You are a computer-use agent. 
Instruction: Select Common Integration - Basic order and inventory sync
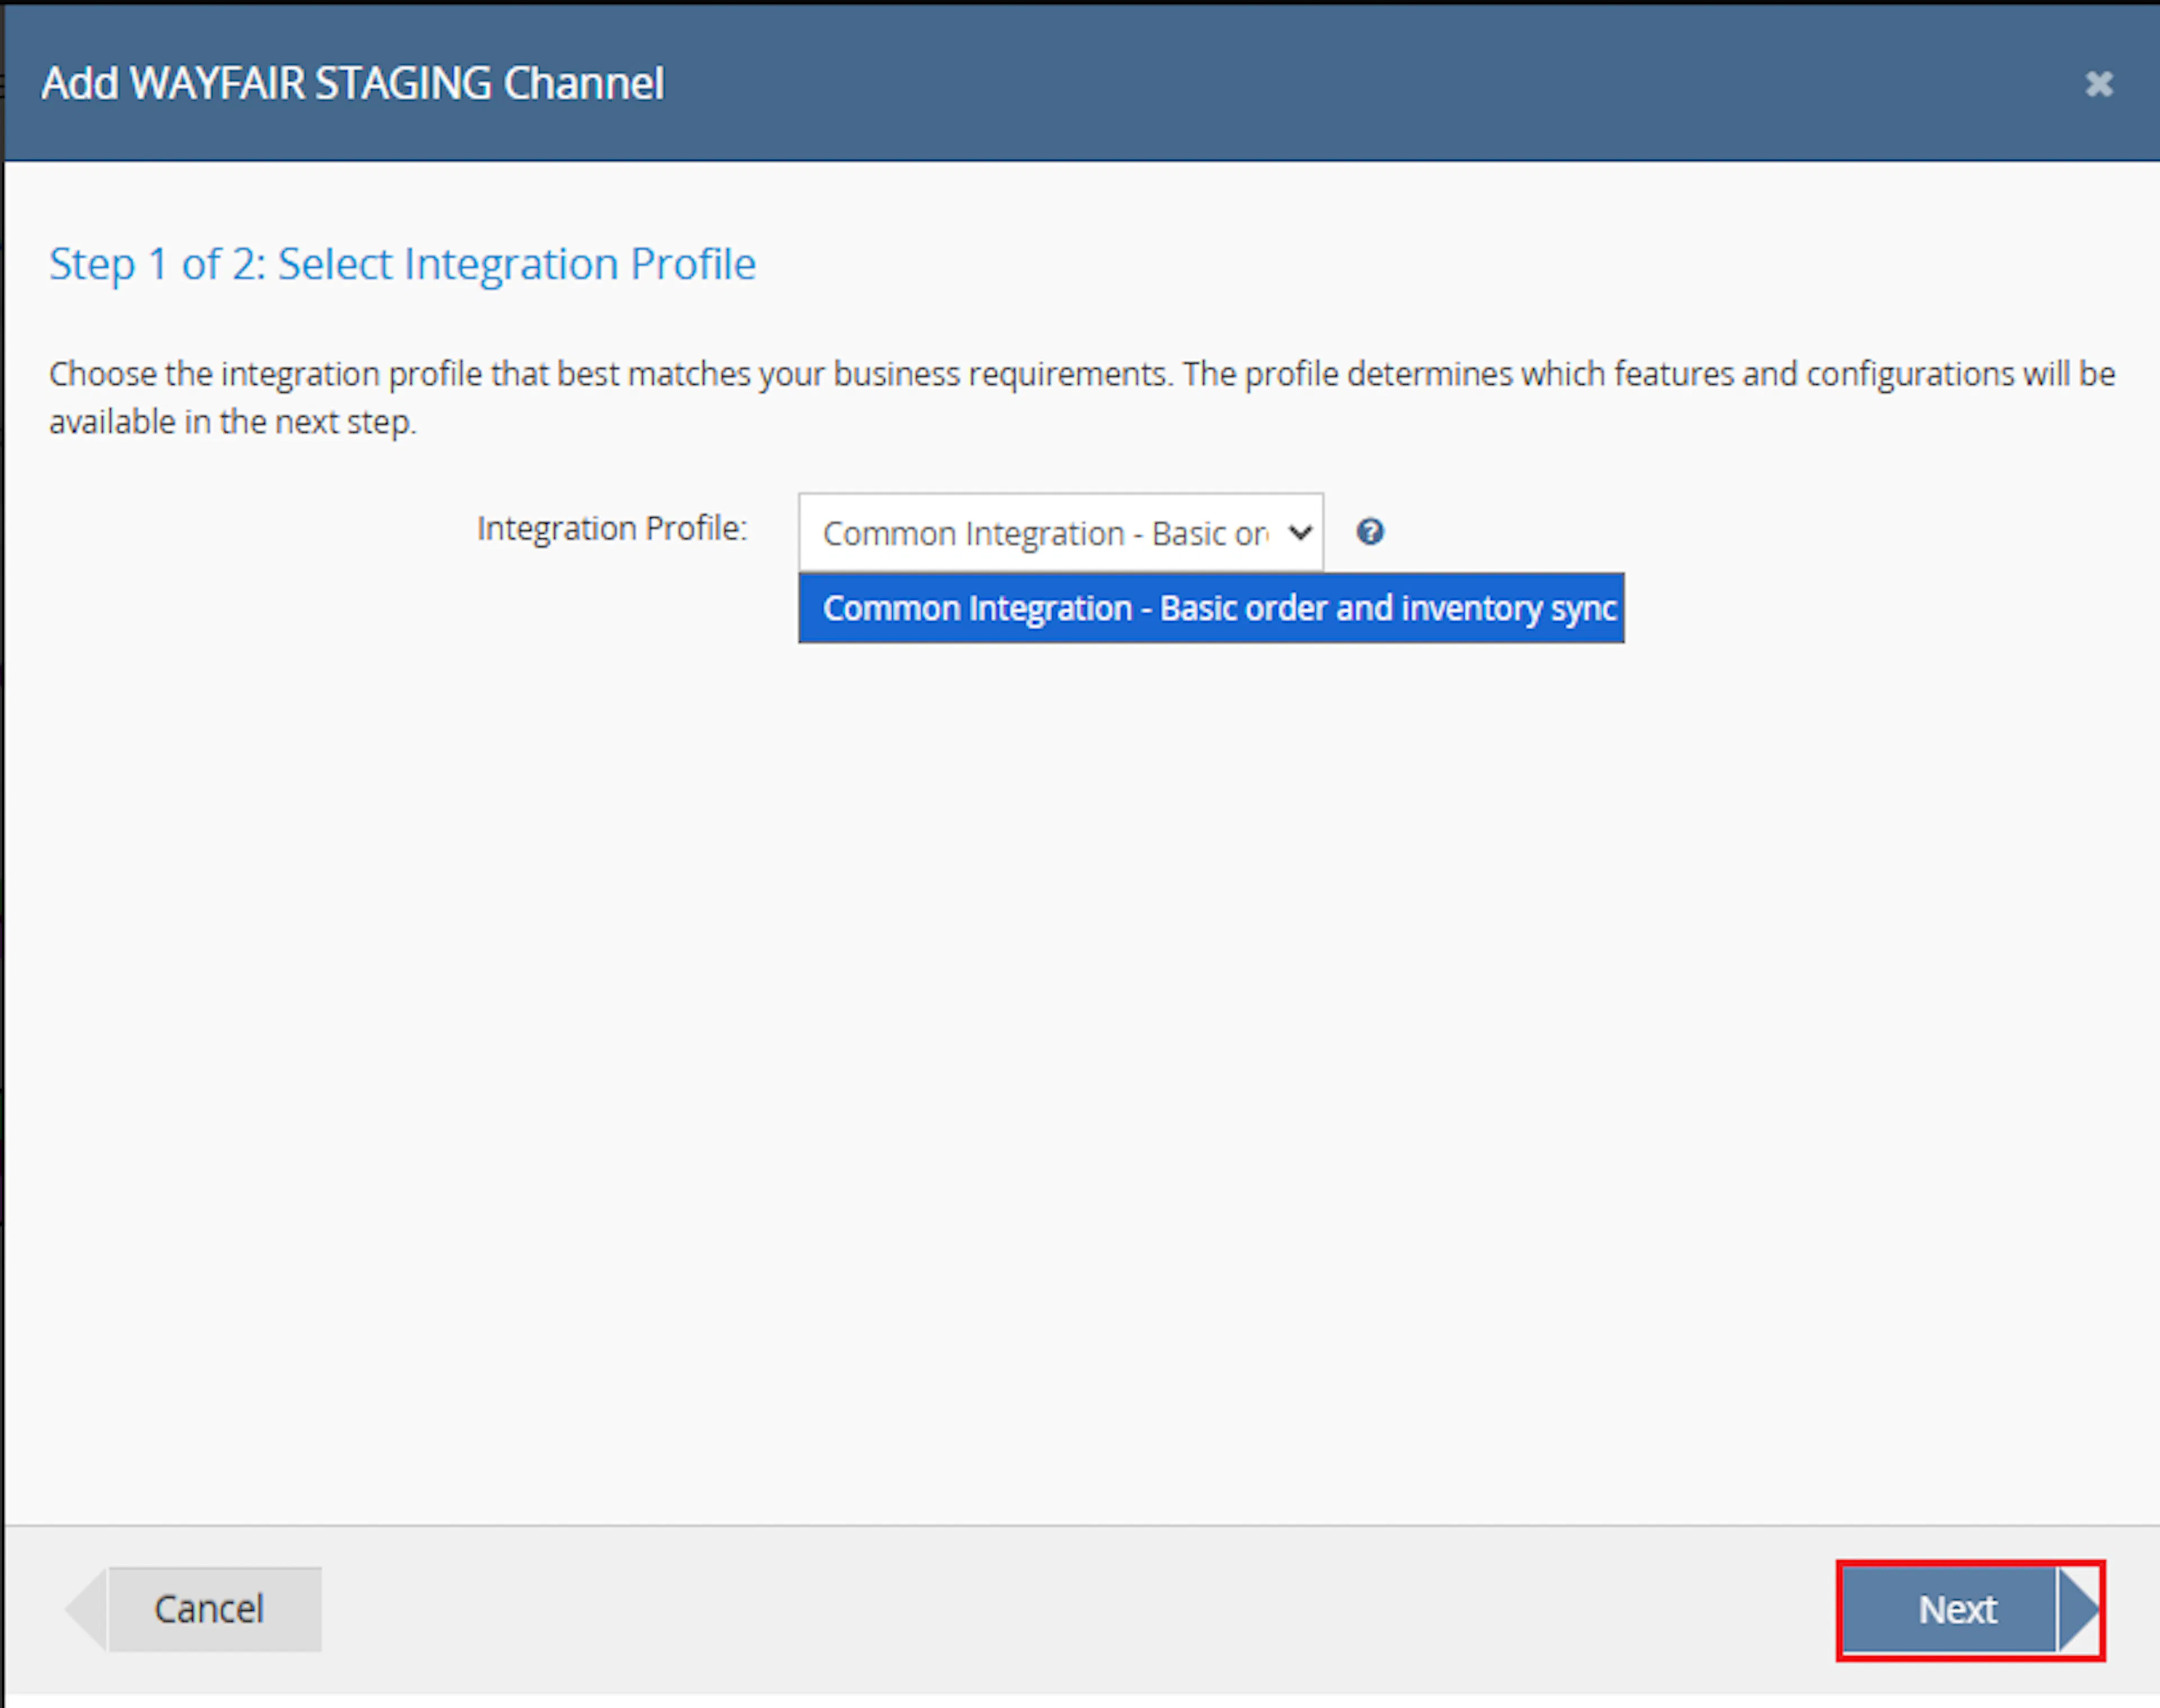click(x=1211, y=608)
